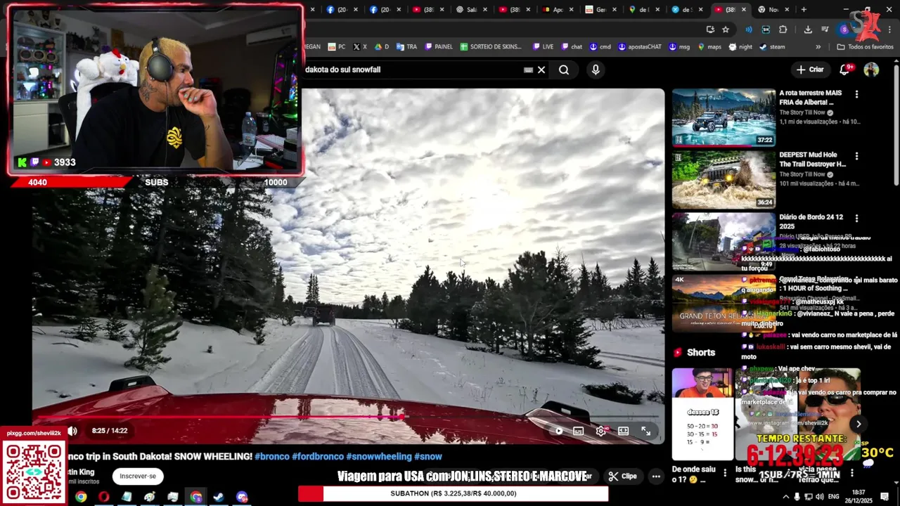Open Chrome extensions puzzle icon
Image resolution: width=900 pixels, height=506 pixels.
coord(783,30)
